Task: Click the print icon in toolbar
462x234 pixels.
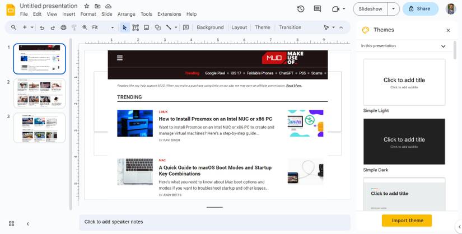Action: 63,27
